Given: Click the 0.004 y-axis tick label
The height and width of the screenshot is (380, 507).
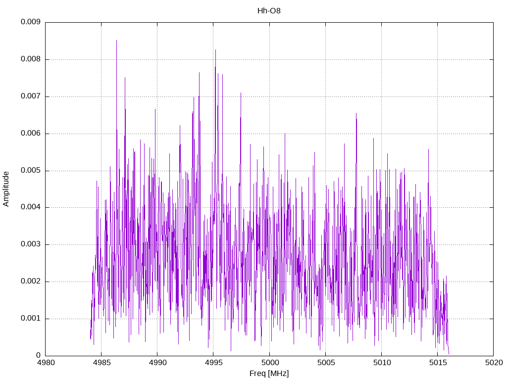Looking at the screenshot, I should [31, 207].
